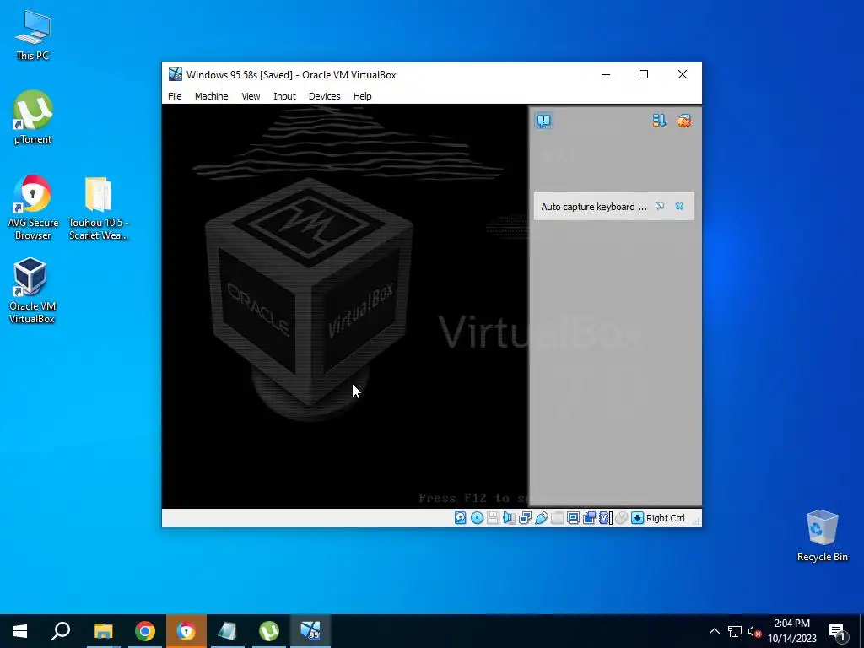The height and width of the screenshot is (648, 864).
Task: Click the display settings status icon
Action: pos(573,518)
